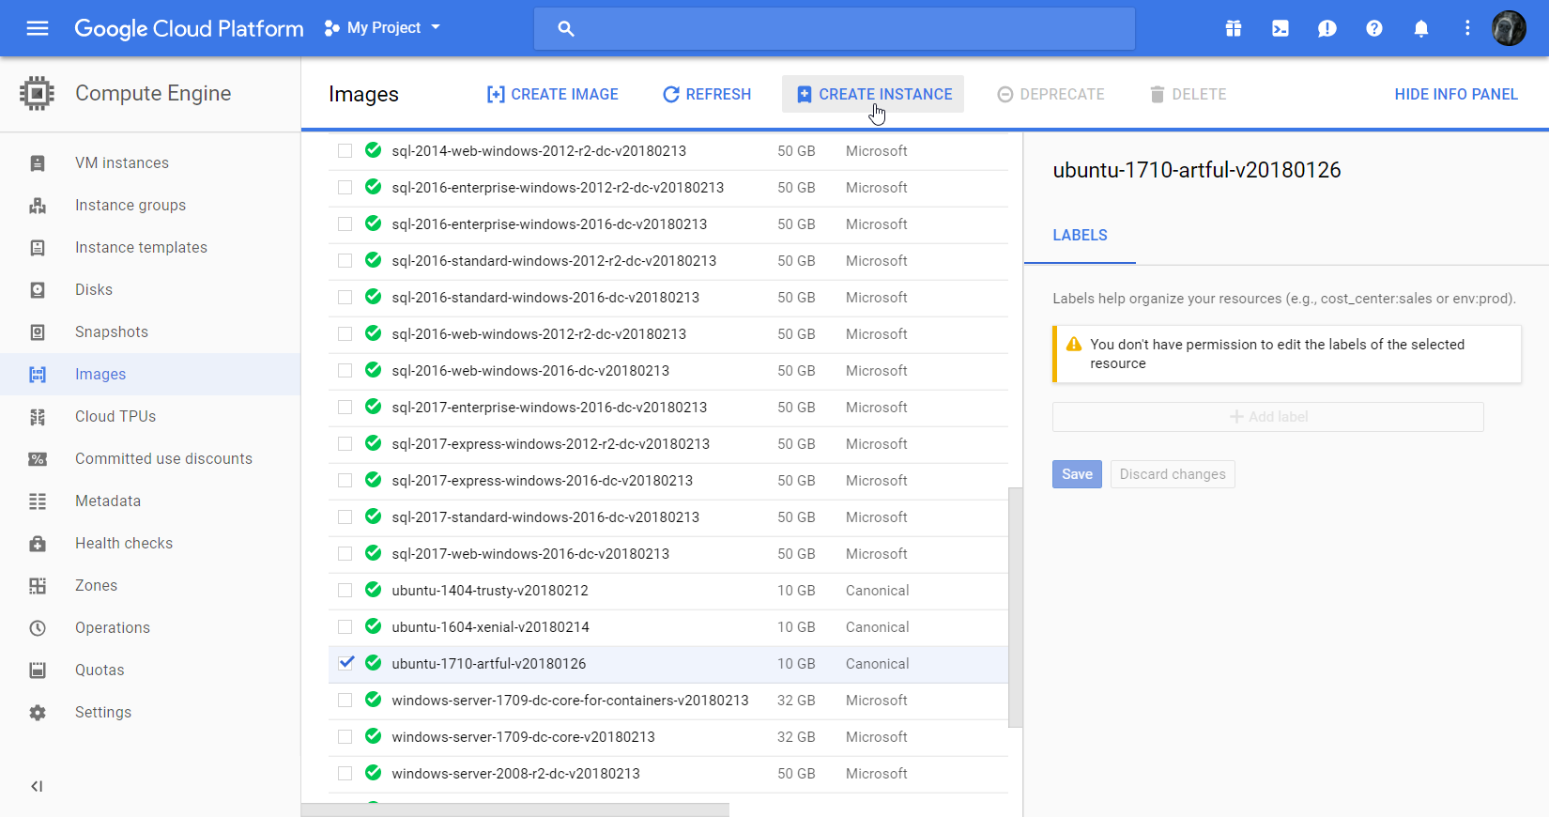1549x817 pixels.
Task: Check the ubuntu-1604-xenial-v20180214 checkbox
Action: pyautogui.click(x=345, y=626)
